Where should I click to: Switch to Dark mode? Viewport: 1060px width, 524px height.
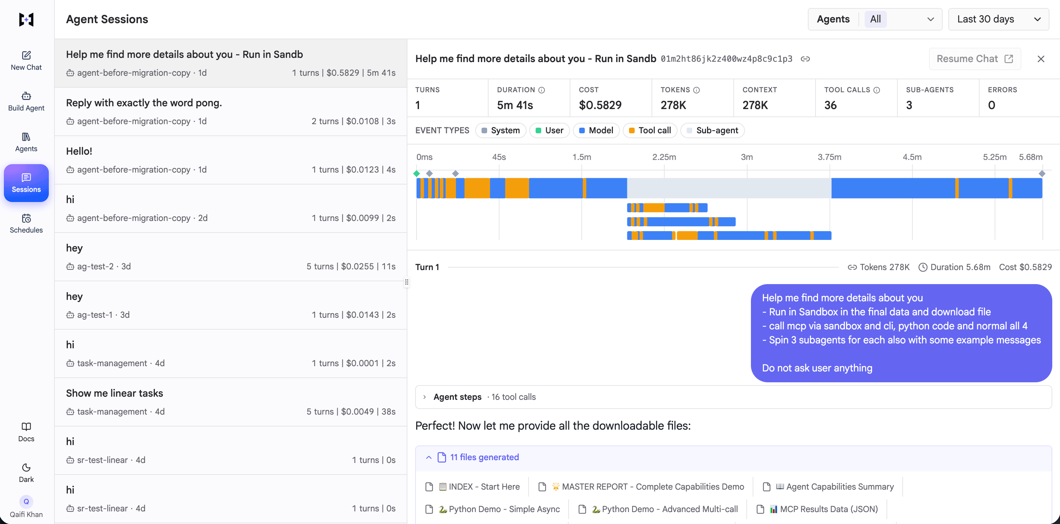point(26,473)
